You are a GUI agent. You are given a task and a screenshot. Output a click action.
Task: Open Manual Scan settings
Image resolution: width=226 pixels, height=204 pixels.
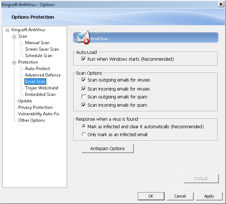coord(37,43)
